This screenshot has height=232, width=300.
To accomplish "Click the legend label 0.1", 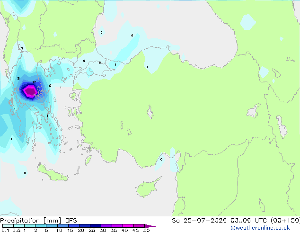I will 5,230.
